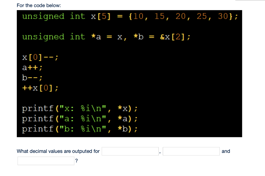This screenshot has width=265, height=176.
Task: Click the word 'and' after the second field
Action: (225, 151)
